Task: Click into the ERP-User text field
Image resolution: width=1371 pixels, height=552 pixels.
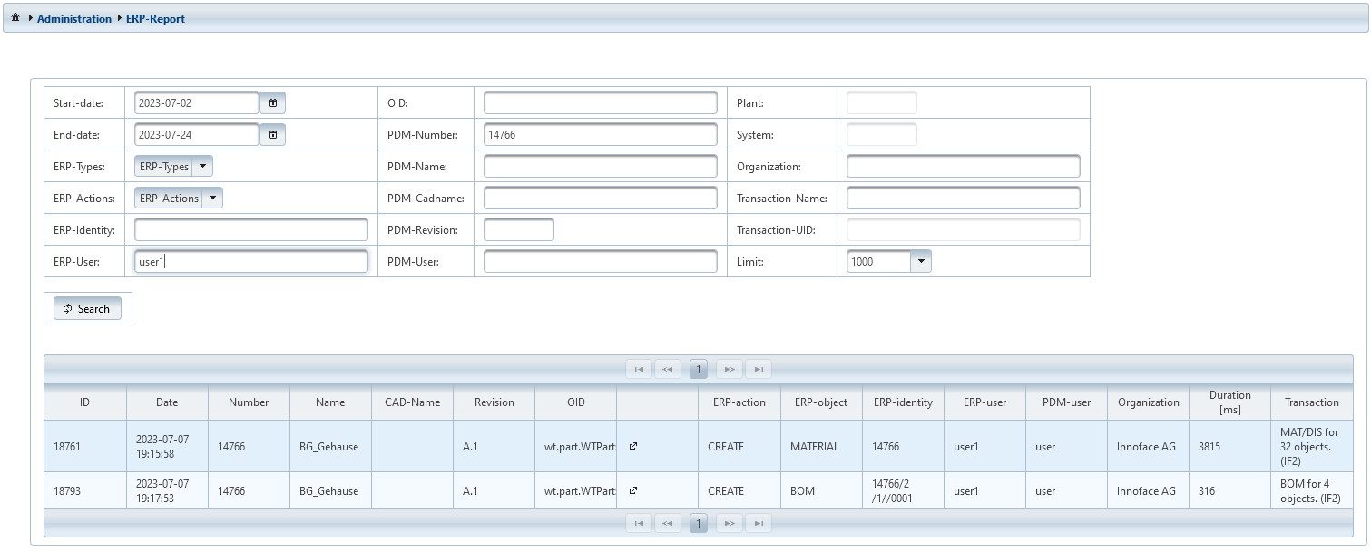Action: pyautogui.click(x=250, y=262)
